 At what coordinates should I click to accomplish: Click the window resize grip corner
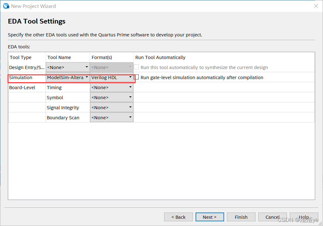(320, 223)
